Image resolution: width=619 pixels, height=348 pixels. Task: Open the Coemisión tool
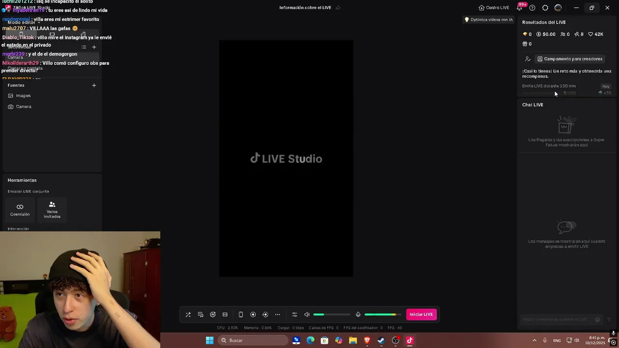[20, 210]
